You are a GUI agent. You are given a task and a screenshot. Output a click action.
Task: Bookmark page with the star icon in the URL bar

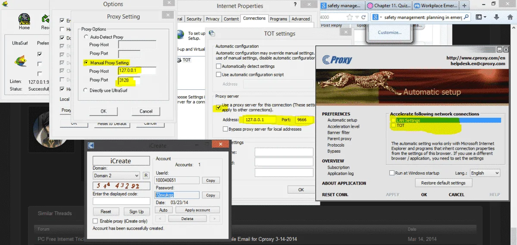tap(349, 17)
